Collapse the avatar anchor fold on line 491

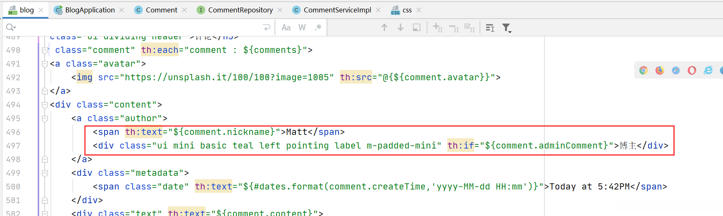[45, 64]
